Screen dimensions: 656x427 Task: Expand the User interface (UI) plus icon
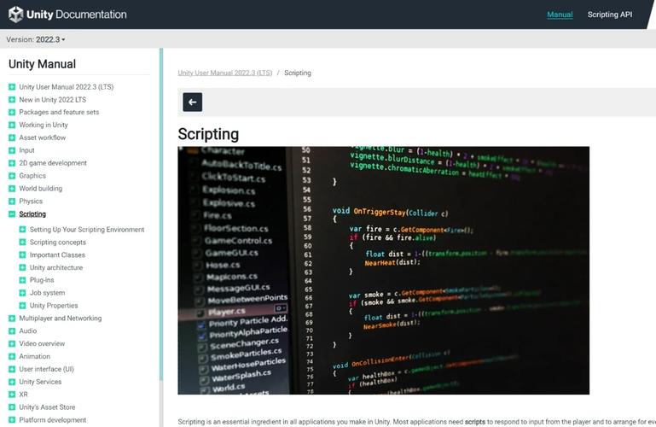point(12,369)
